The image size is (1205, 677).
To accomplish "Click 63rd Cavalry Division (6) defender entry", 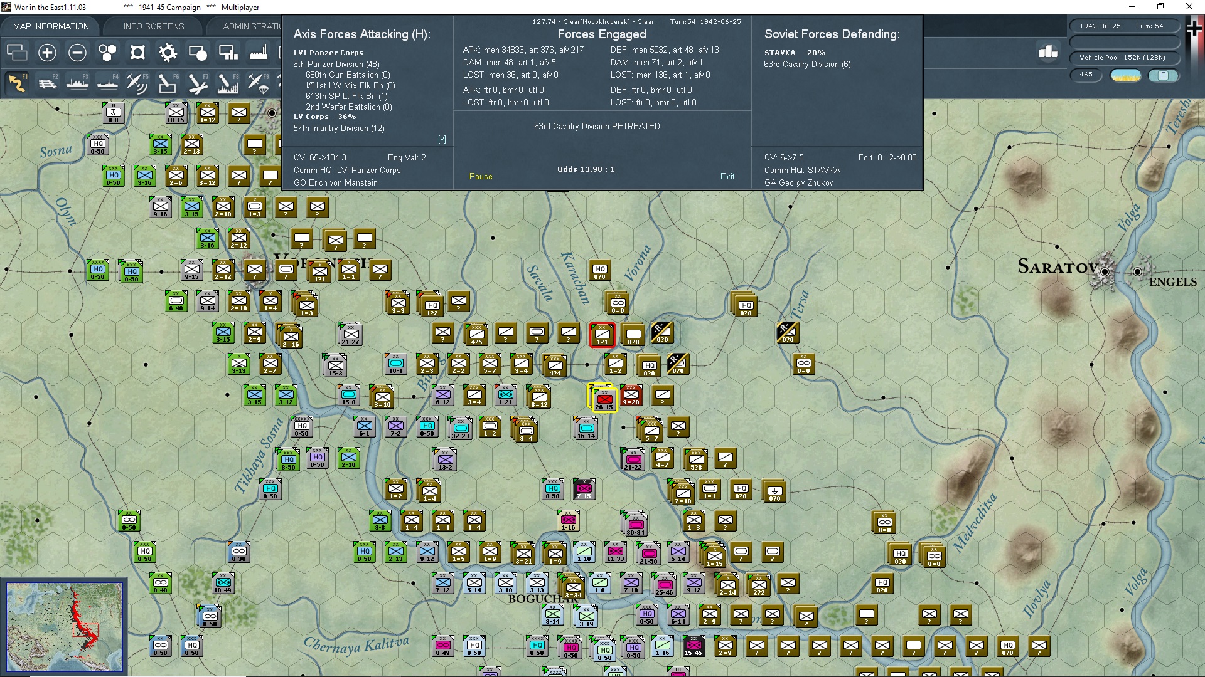I will (807, 64).
